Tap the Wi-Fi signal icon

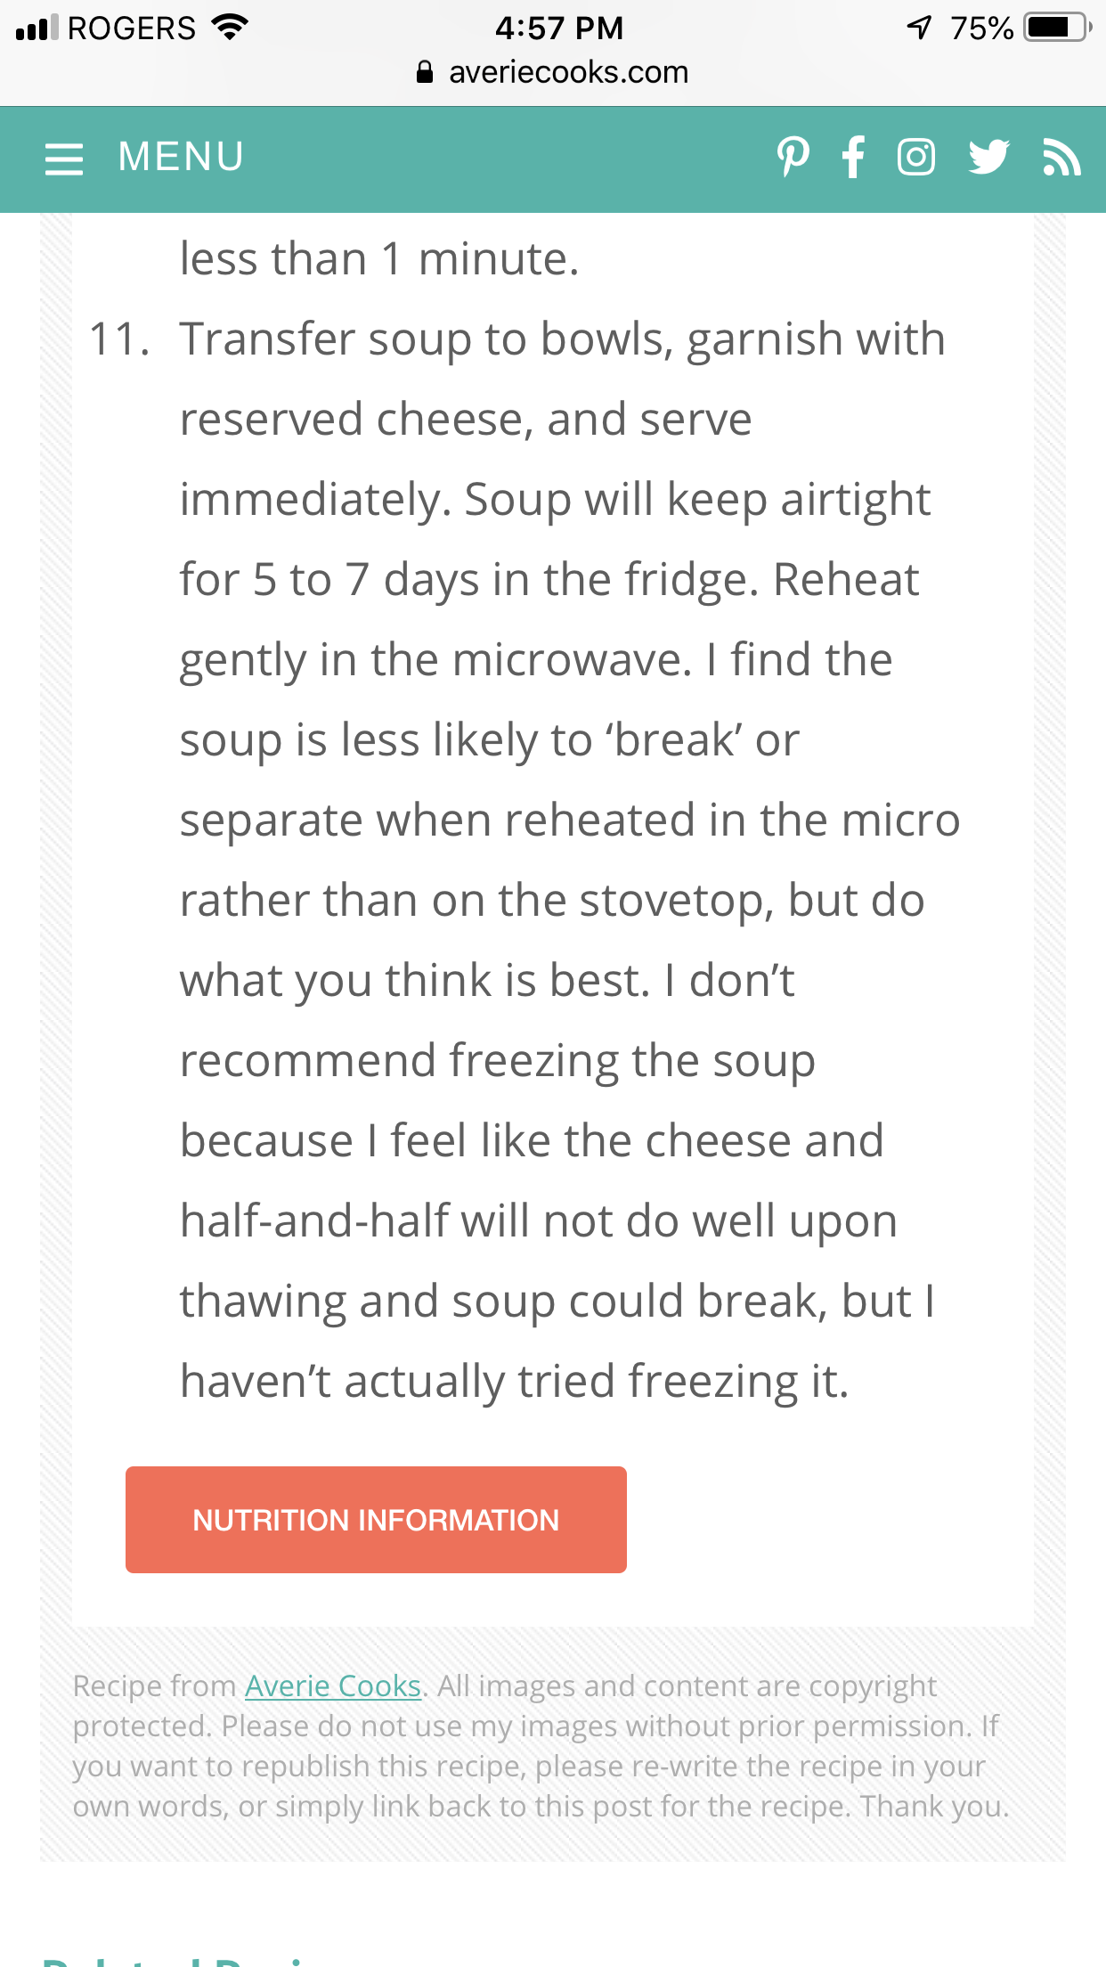(230, 28)
